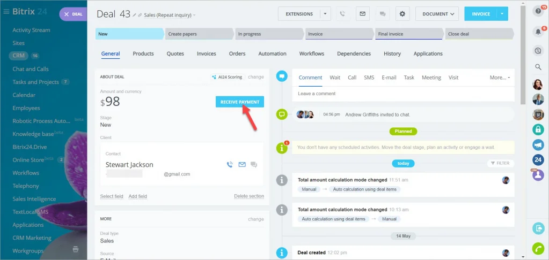This screenshot has width=549, height=260.
Task: Open the Invoices tab
Action: point(207,53)
